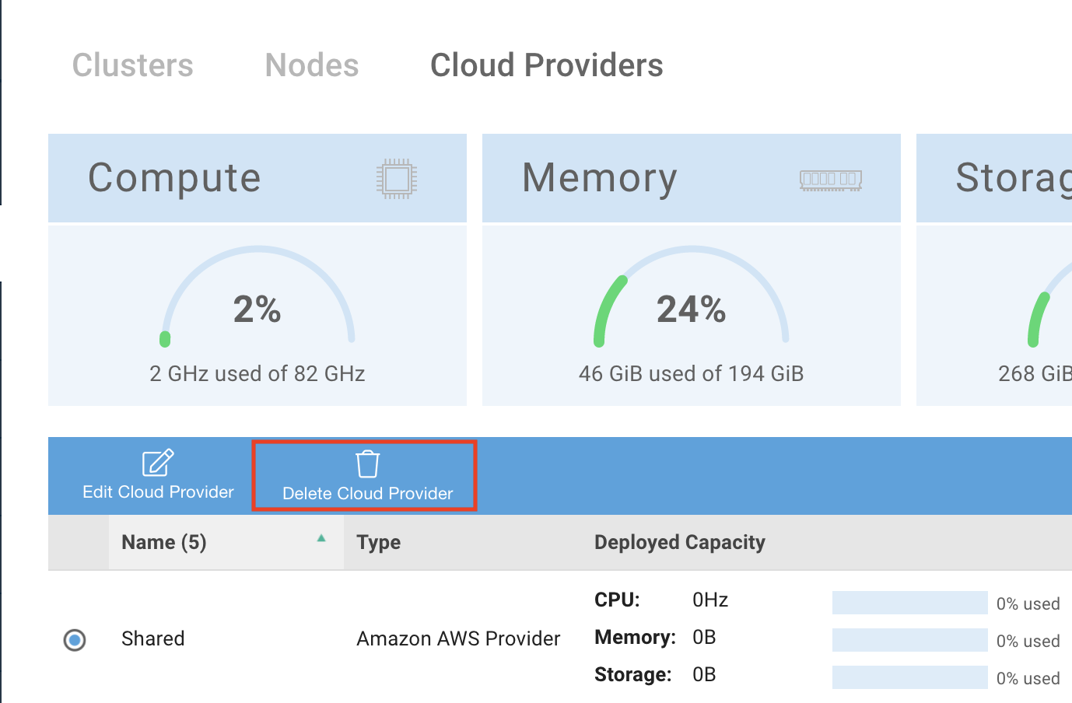
Task: Click the CPU 0% used progress bar
Action: click(x=909, y=603)
